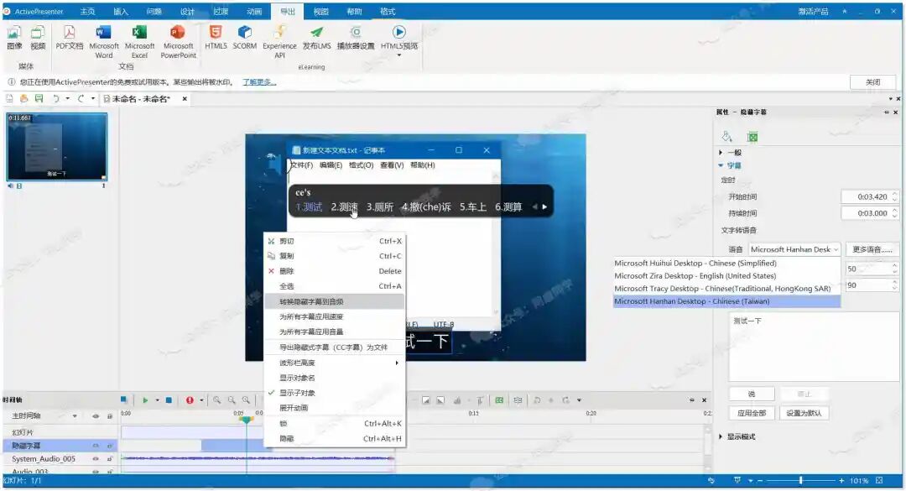Export to Microsoft Excel
Viewport: 906px width, 491px height.
(x=139, y=42)
